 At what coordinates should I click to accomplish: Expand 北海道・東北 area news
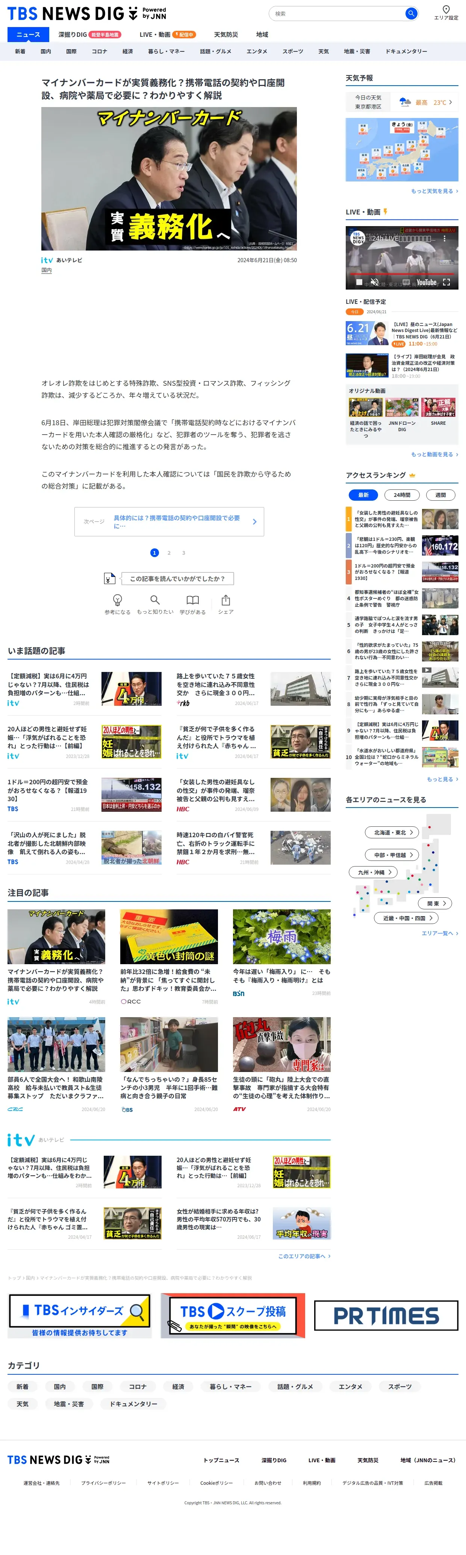pos(392,832)
